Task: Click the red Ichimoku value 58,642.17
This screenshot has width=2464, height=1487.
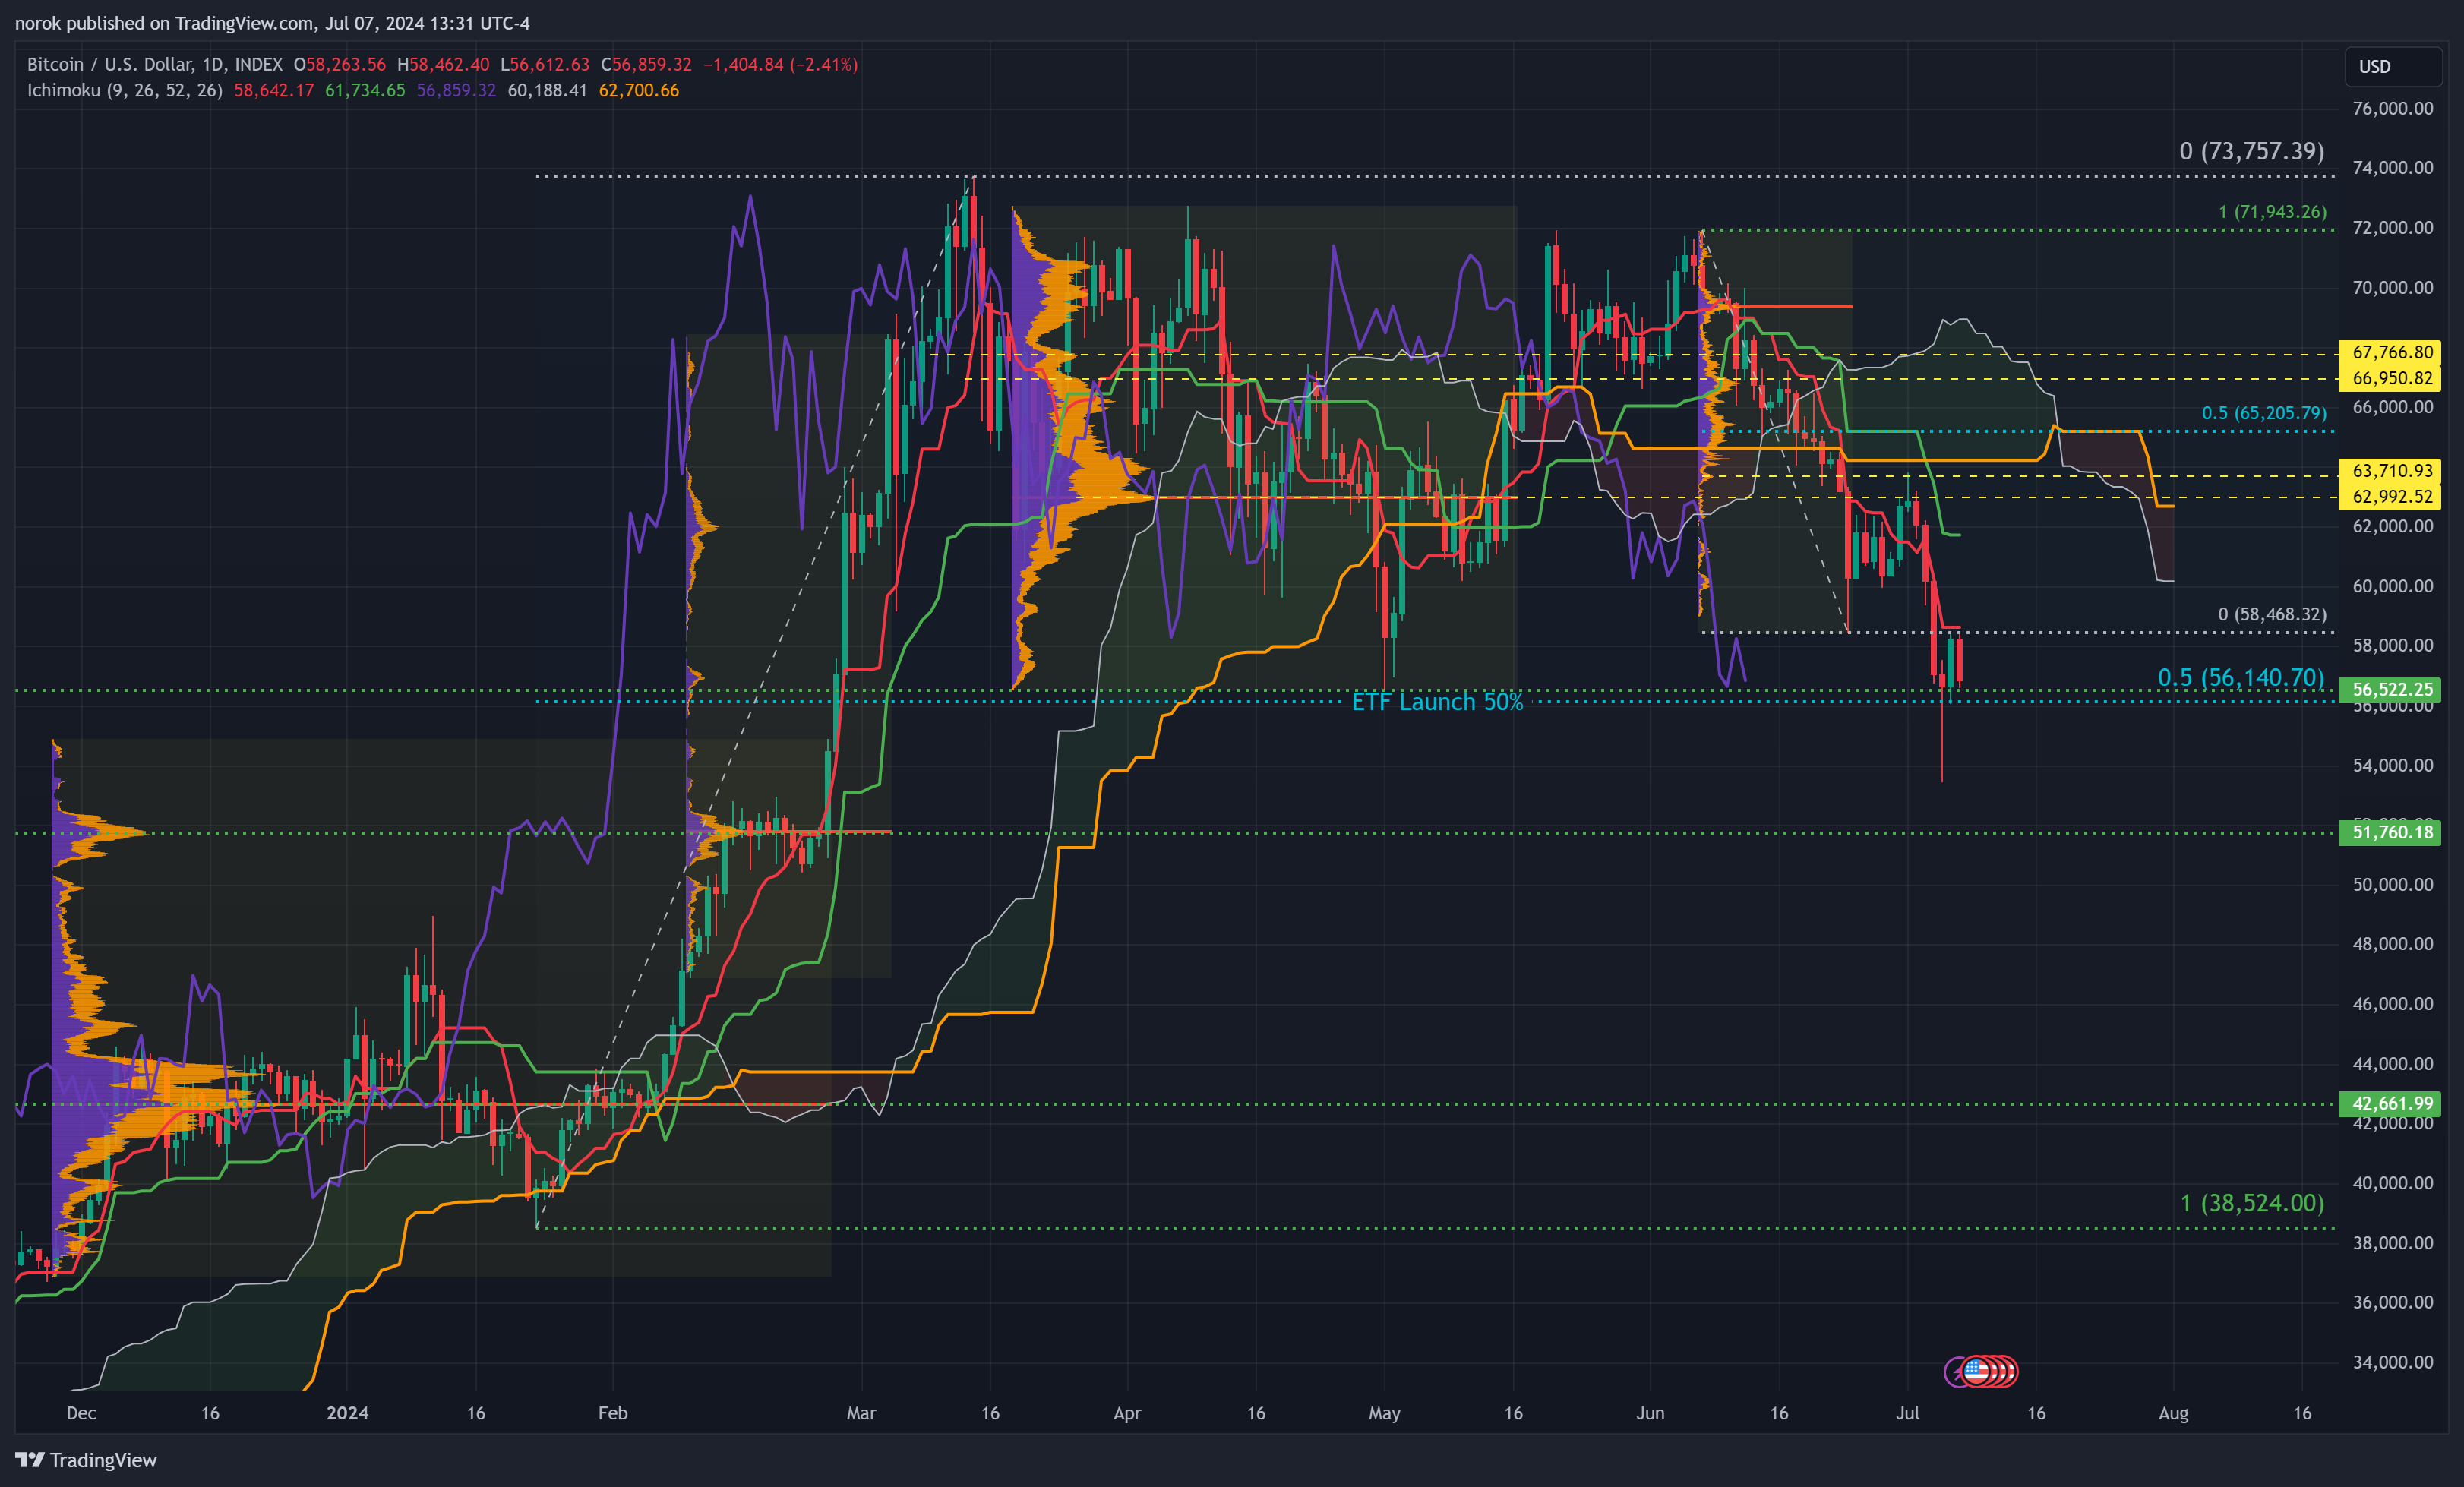Action: pyautogui.click(x=274, y=90)
